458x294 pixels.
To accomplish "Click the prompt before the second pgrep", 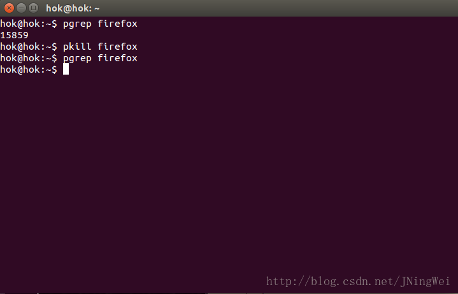I will tap(28, 58).
